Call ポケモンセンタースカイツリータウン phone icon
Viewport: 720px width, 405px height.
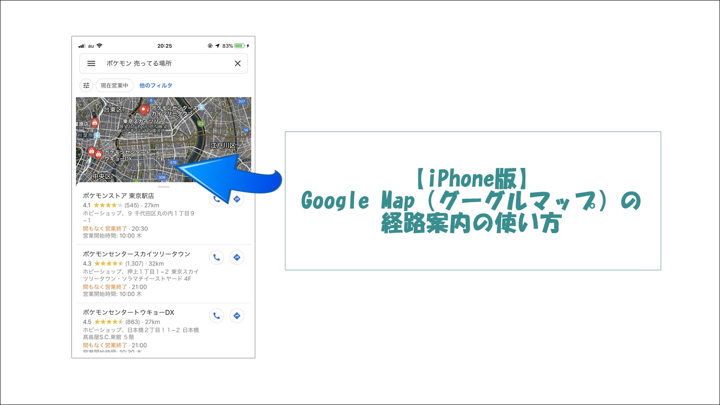[217, 257]
